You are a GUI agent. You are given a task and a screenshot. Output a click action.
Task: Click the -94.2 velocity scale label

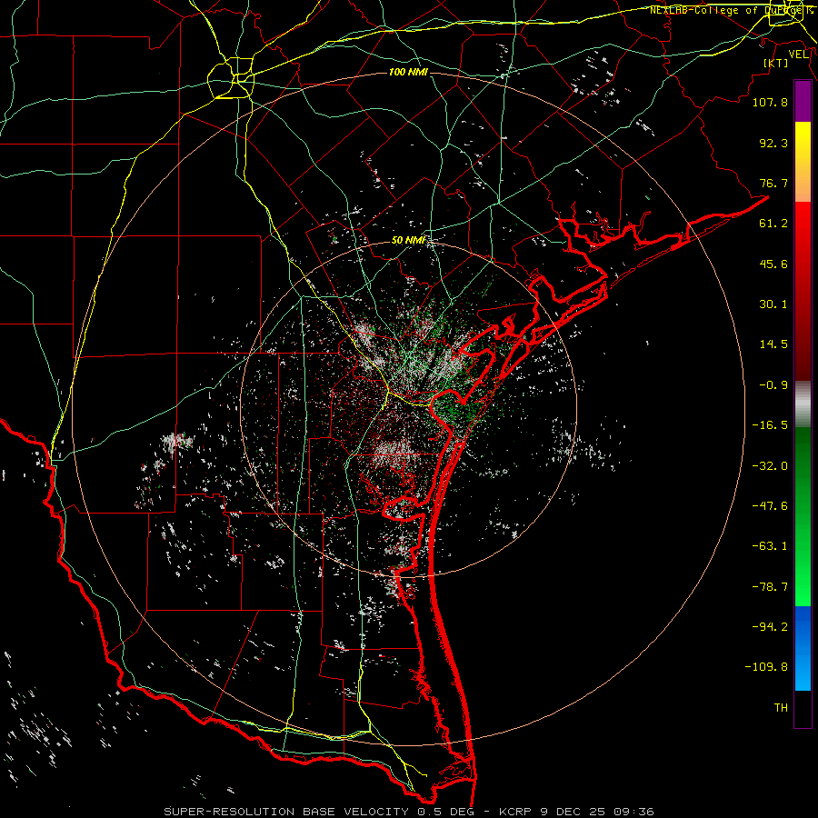[x=770, y=627]
